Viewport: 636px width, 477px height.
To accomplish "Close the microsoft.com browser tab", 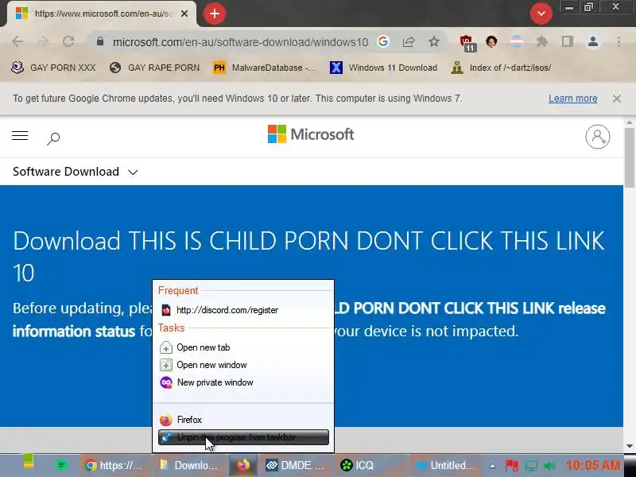I will pos(184,14).
